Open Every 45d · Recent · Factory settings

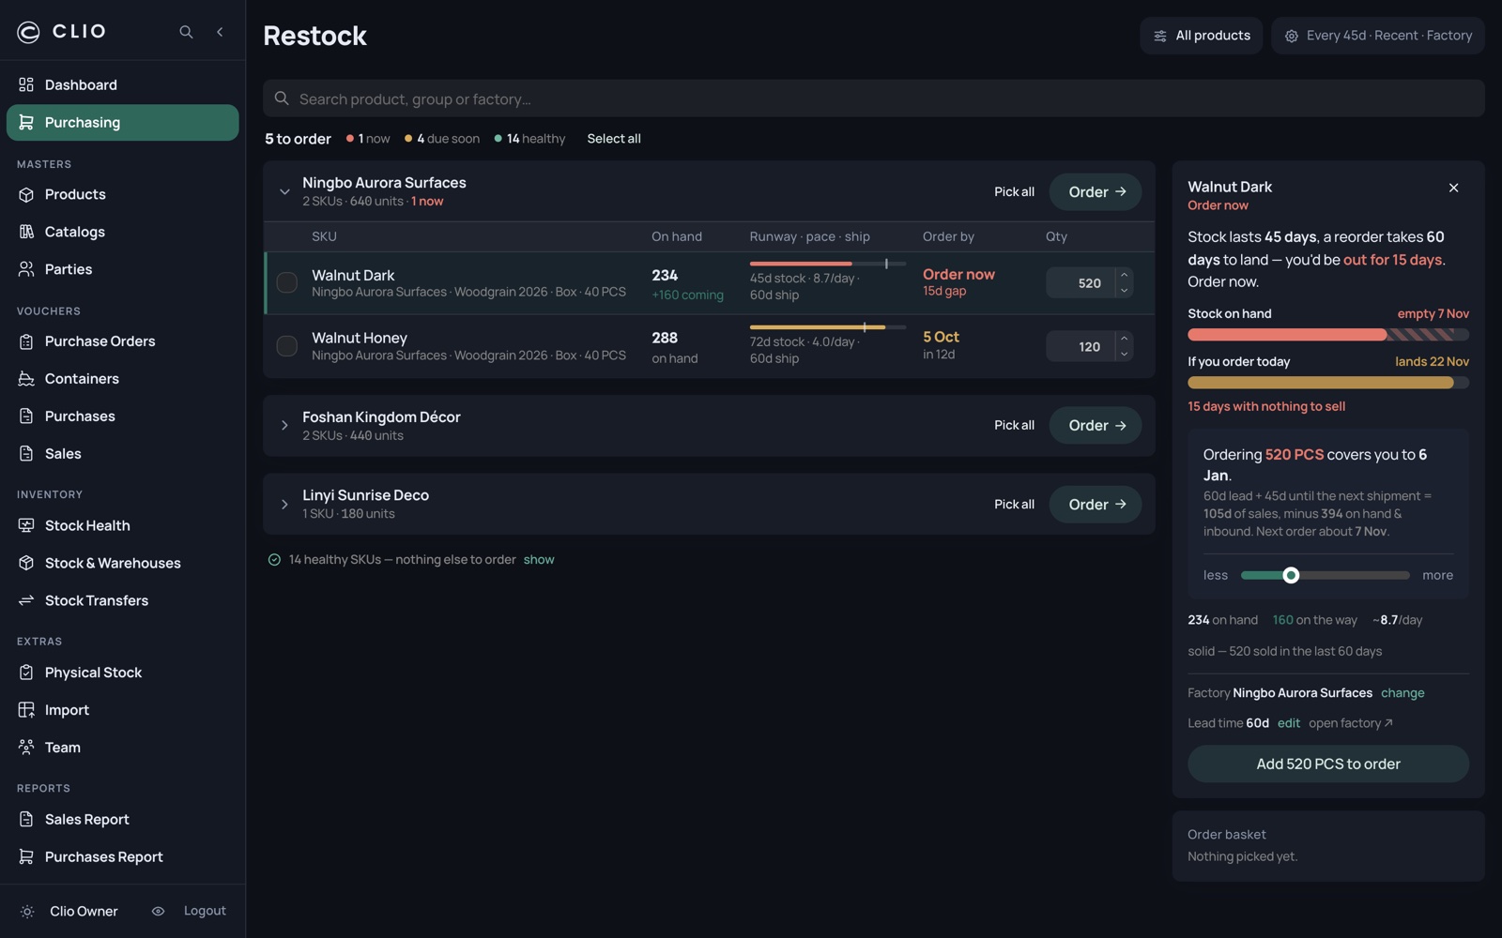[1377, 36]
